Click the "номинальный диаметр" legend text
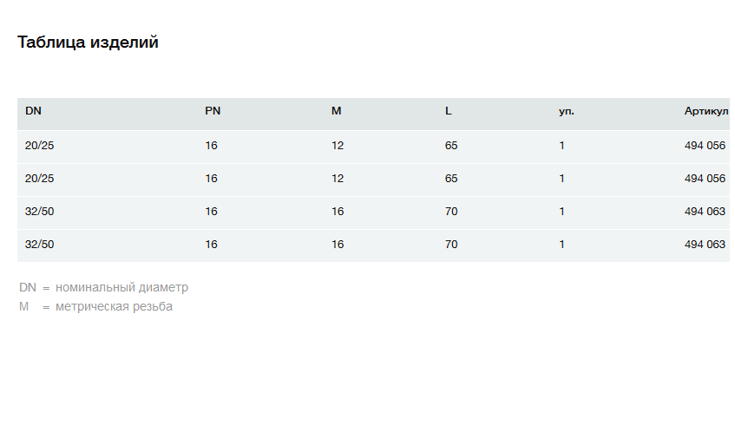 coord(121,288)
